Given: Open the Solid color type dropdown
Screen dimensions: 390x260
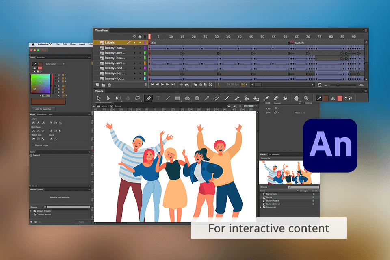Looking at the screenshot, I should (55, 64).
